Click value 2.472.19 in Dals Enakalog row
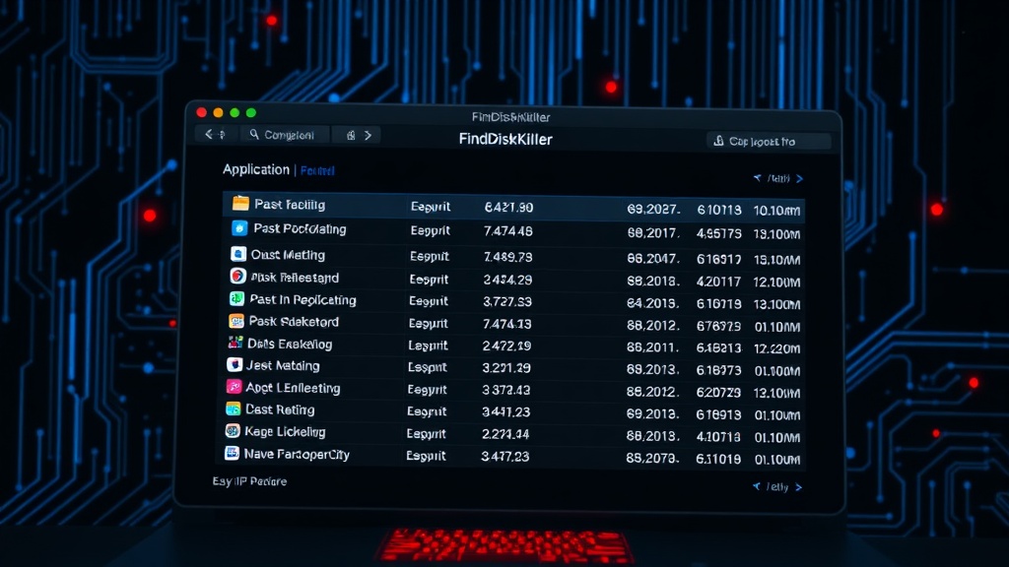The image size is (1009, 567). [506, 346]
